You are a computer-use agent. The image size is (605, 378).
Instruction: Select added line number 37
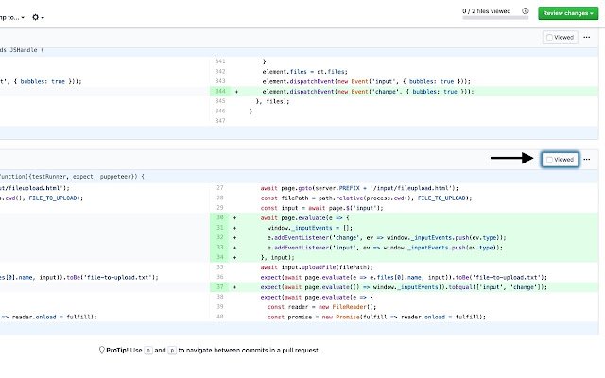[x=220, y=287]
